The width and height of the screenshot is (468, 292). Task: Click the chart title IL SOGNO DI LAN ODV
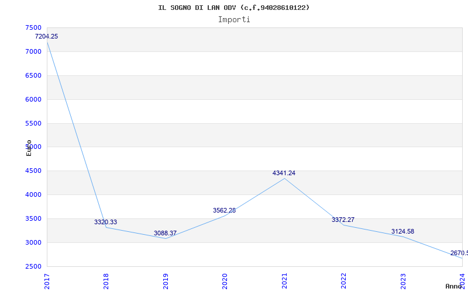233,8
